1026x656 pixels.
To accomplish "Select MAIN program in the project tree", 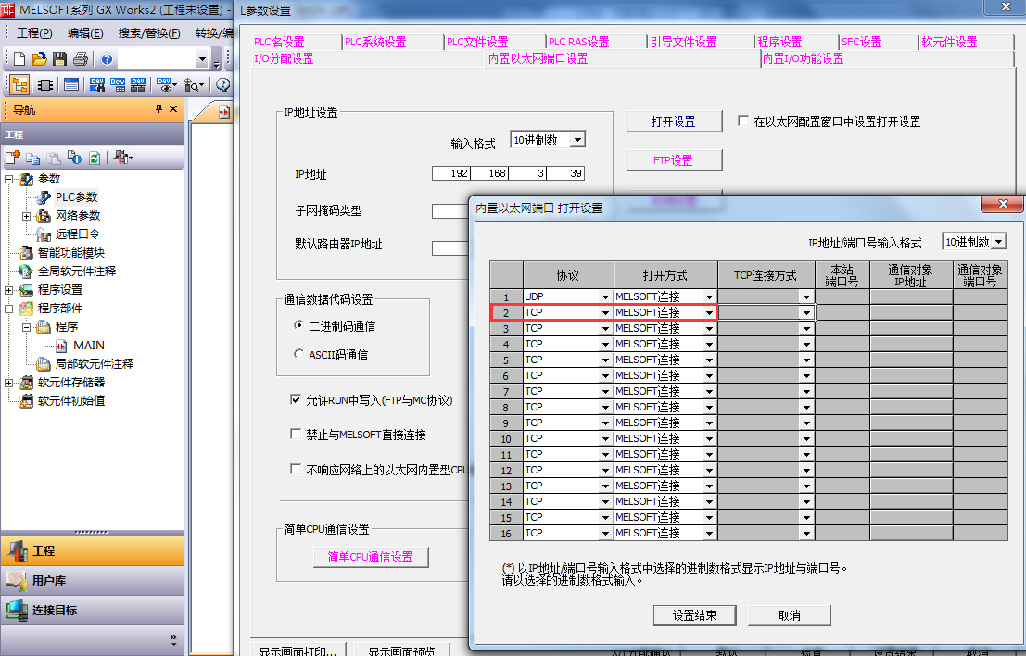I will coord(88,346).
